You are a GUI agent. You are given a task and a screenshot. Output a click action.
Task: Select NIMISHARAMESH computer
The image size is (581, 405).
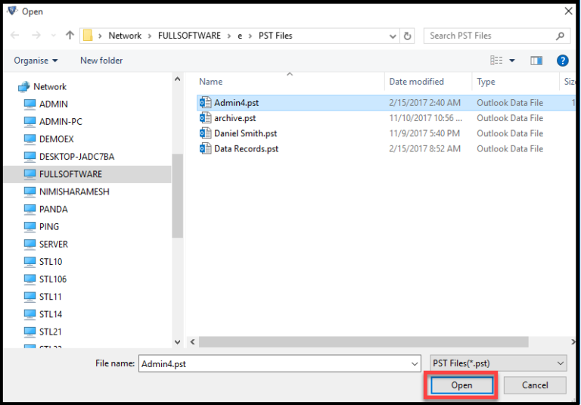tap(74, 192)
